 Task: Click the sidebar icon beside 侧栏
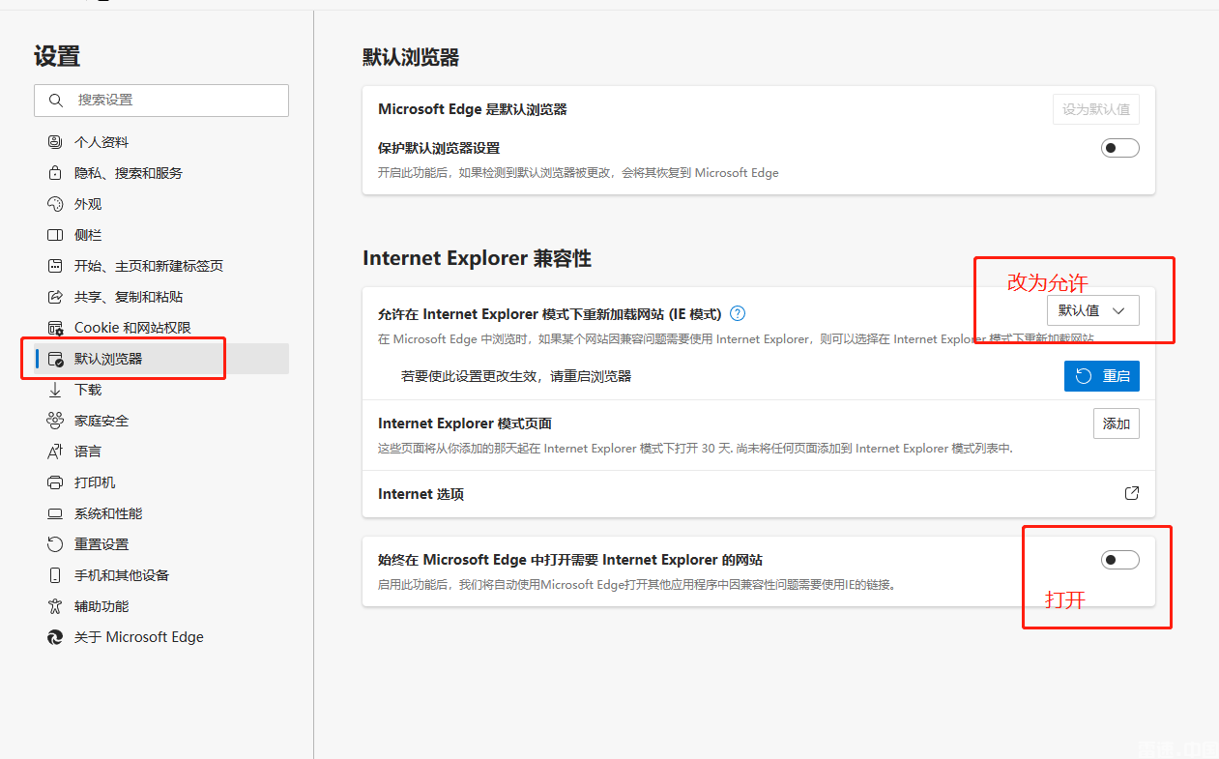pyautogui.click(x=55, y=235)
